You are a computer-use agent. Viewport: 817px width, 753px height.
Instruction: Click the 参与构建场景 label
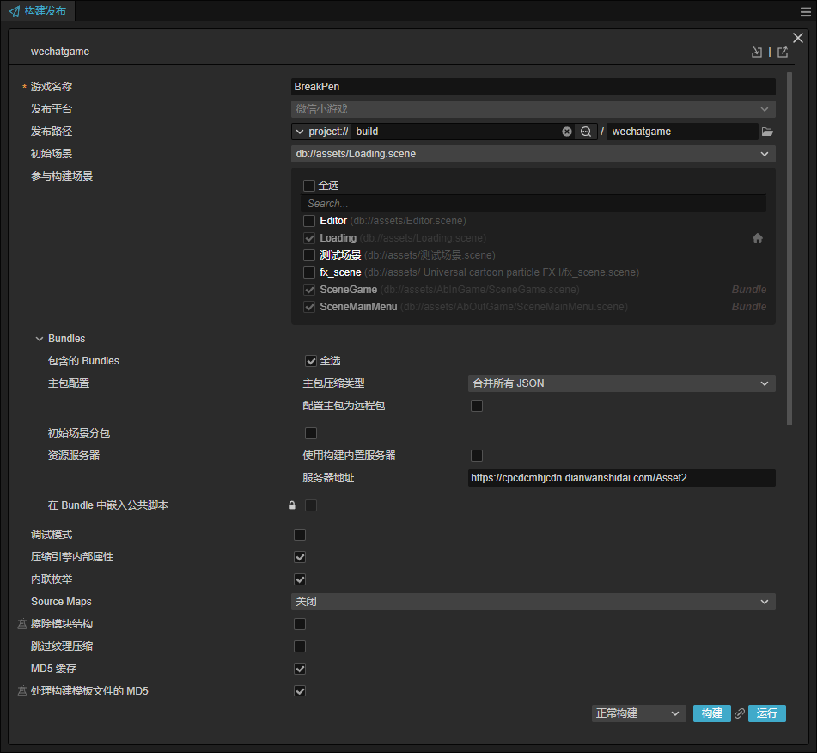pyautogui.click(x=62, y=176)
